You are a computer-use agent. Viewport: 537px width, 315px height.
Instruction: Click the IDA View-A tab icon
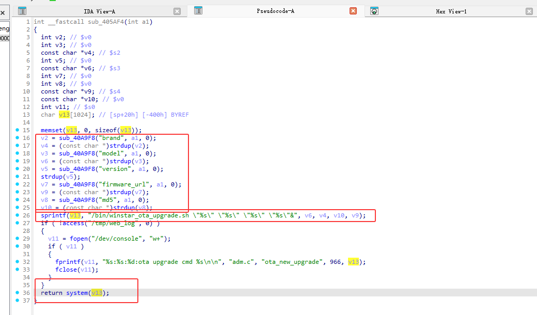[x=22, y=11]
